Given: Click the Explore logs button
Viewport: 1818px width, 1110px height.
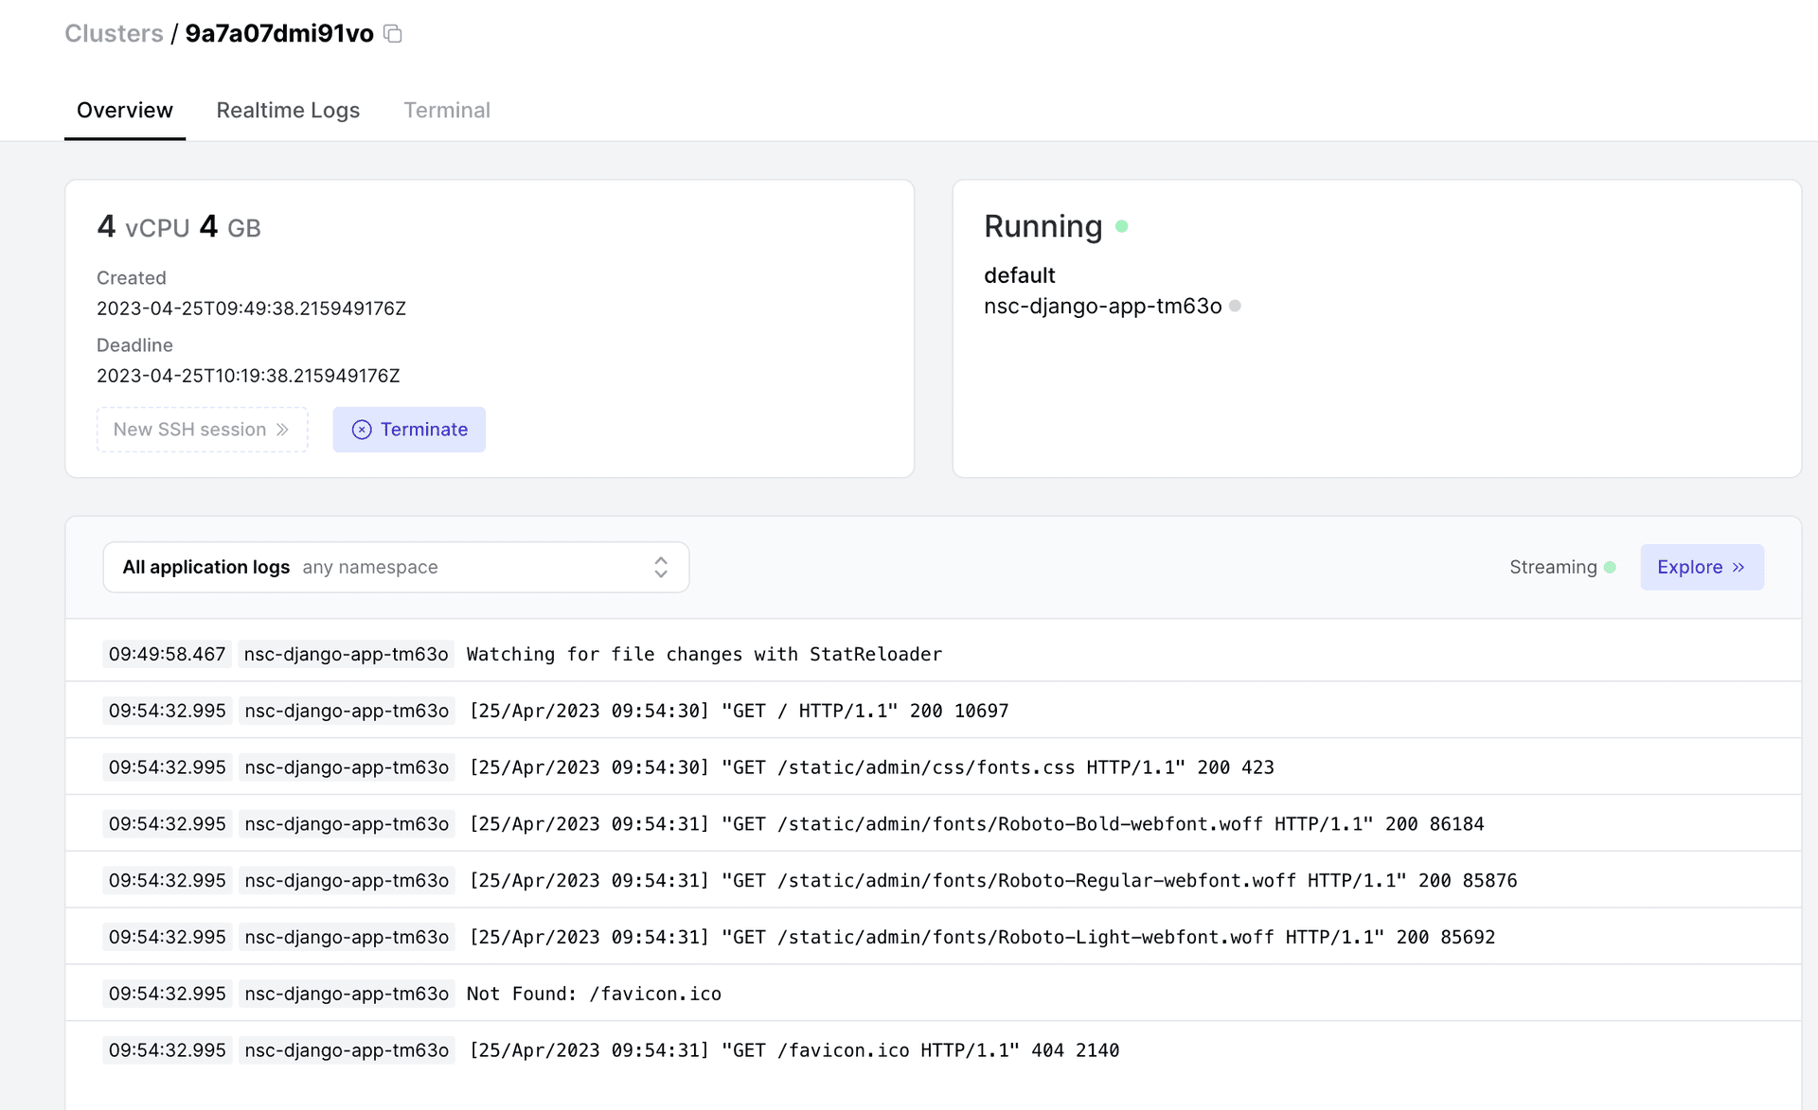Looking at the screenshot, I should click(x=1700, y=566).
